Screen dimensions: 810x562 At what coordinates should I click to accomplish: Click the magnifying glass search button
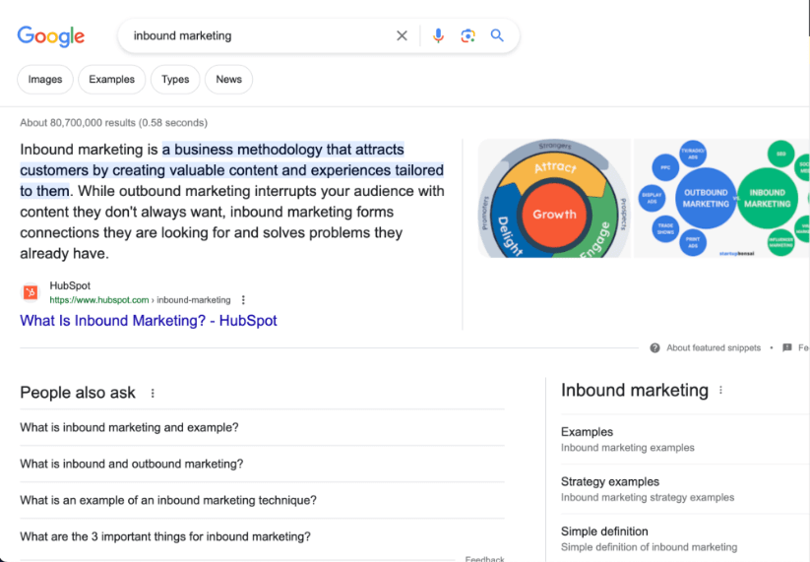coord(497,36)
